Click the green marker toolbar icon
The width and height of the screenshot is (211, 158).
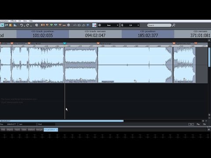51,25
